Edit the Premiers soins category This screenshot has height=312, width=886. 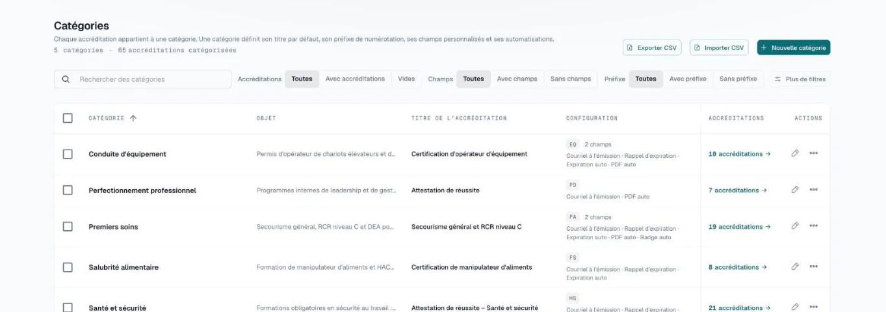pos(794,226)
